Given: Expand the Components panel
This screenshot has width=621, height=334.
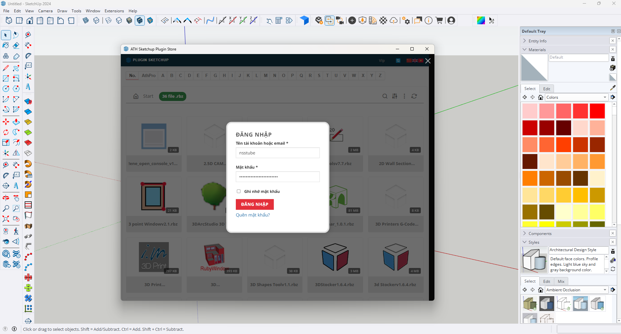Looking at the screenshot, I should click(540, 233).
